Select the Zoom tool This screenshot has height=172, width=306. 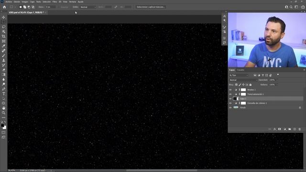3,113
